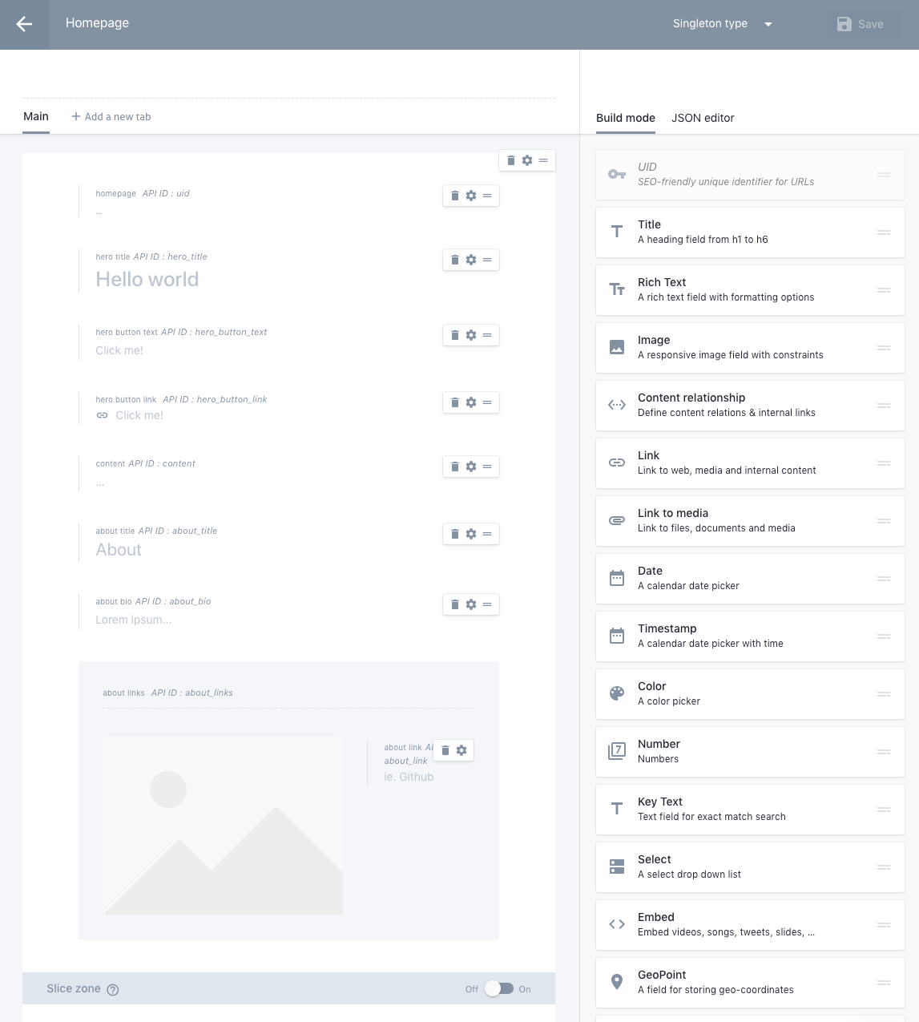Select the GeoPoint field widget
Viewport: 919px width, 1022px height.
point(750,983)
